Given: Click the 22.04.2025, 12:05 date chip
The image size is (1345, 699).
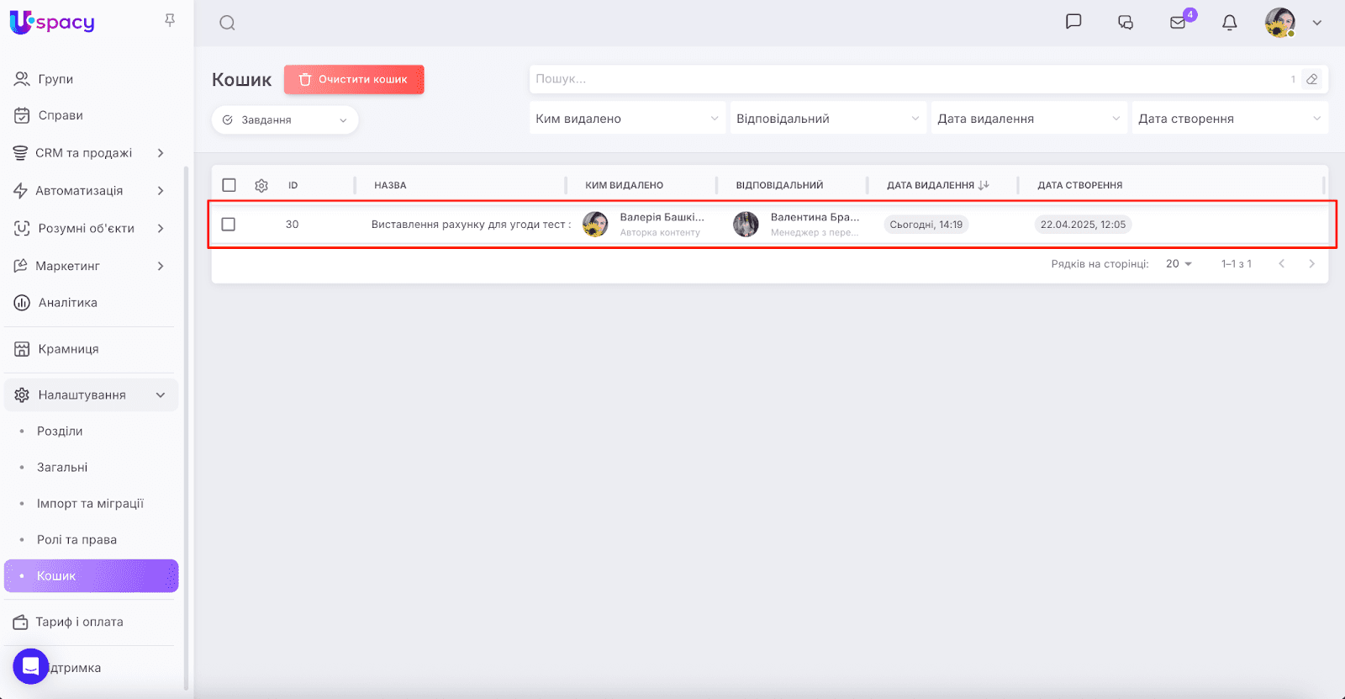Looking at the screenshot, I should pyautogui.click(x=1083, y=225).
